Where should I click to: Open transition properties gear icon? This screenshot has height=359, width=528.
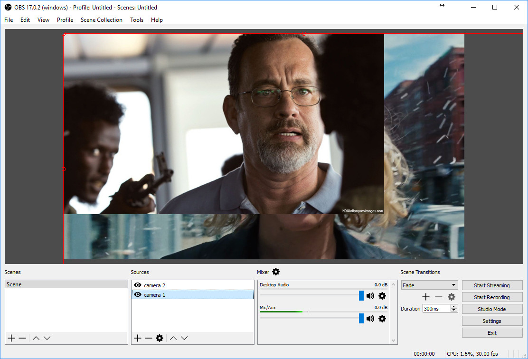point(452,297)
